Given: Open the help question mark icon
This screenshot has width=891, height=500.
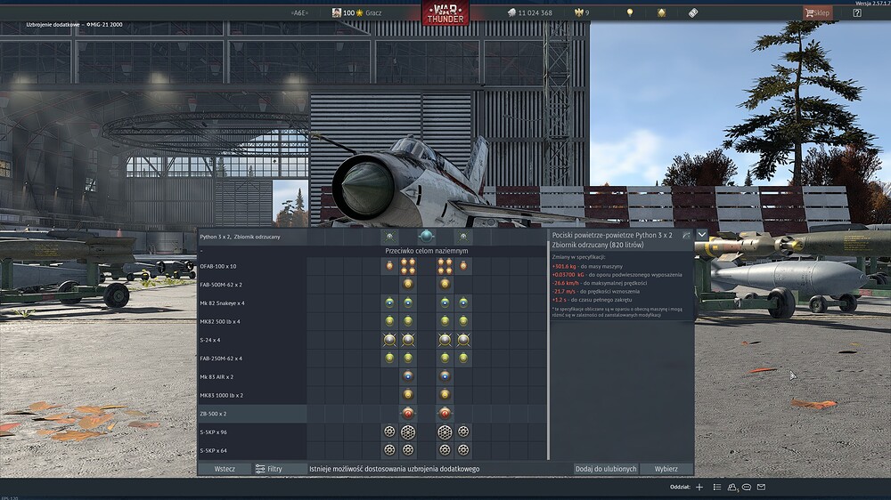Looking at the screenshot, I should [857, 12].
